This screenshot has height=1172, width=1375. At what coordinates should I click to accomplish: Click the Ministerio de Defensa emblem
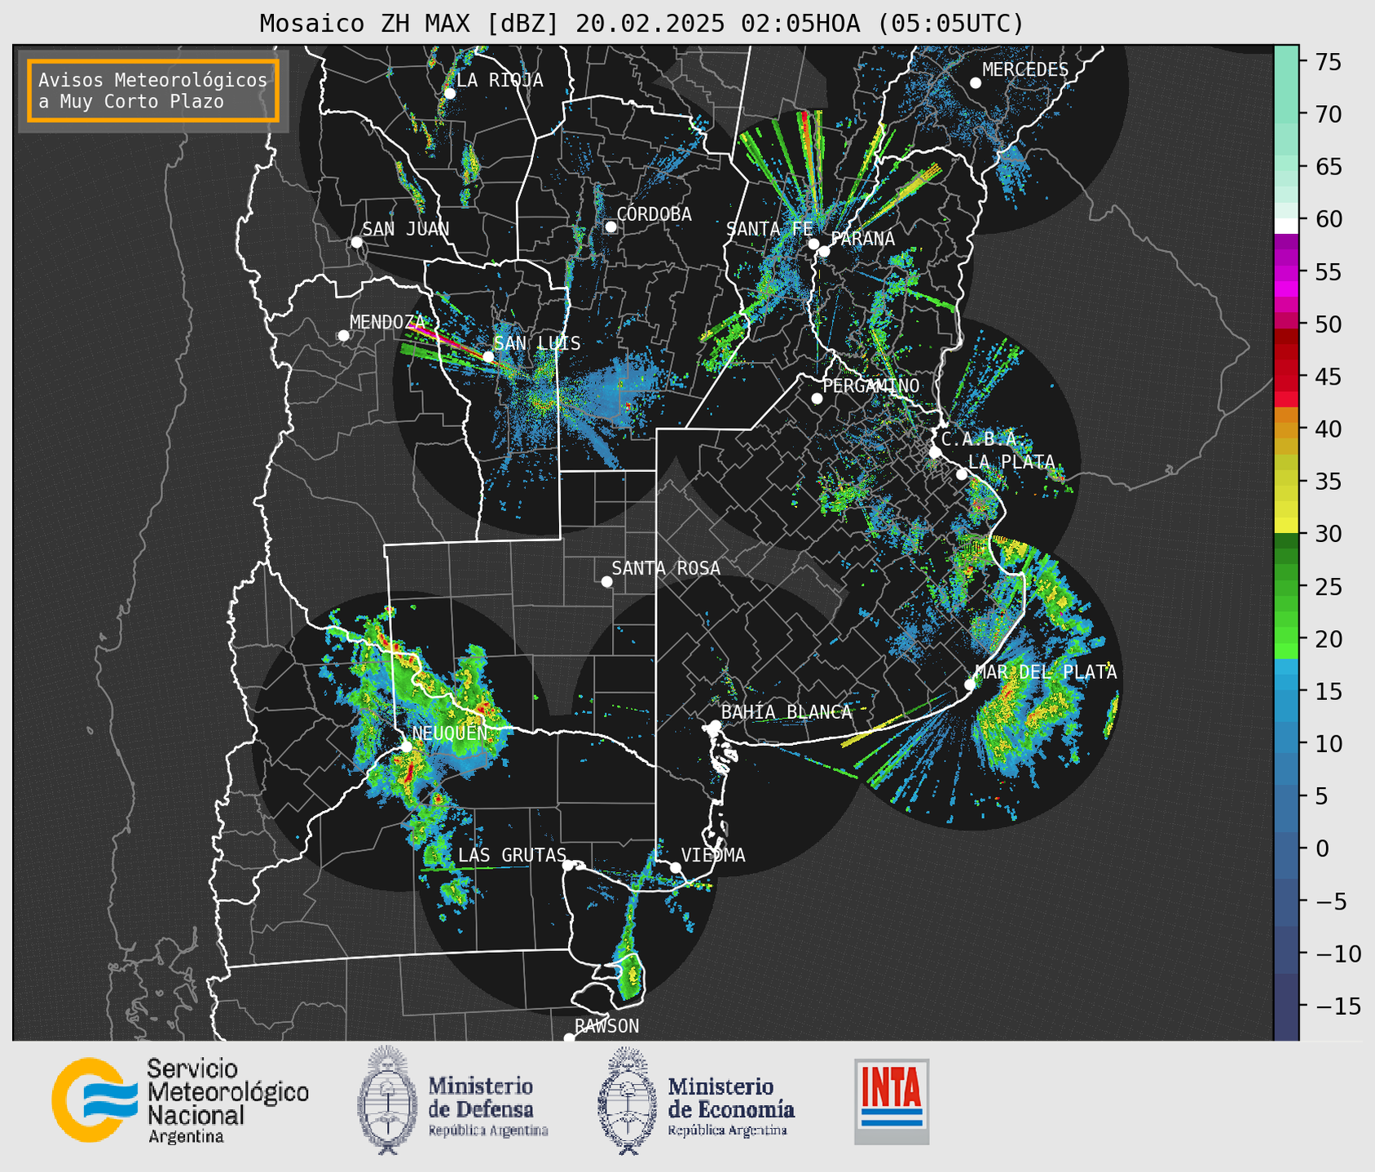tap(387, 1100)
